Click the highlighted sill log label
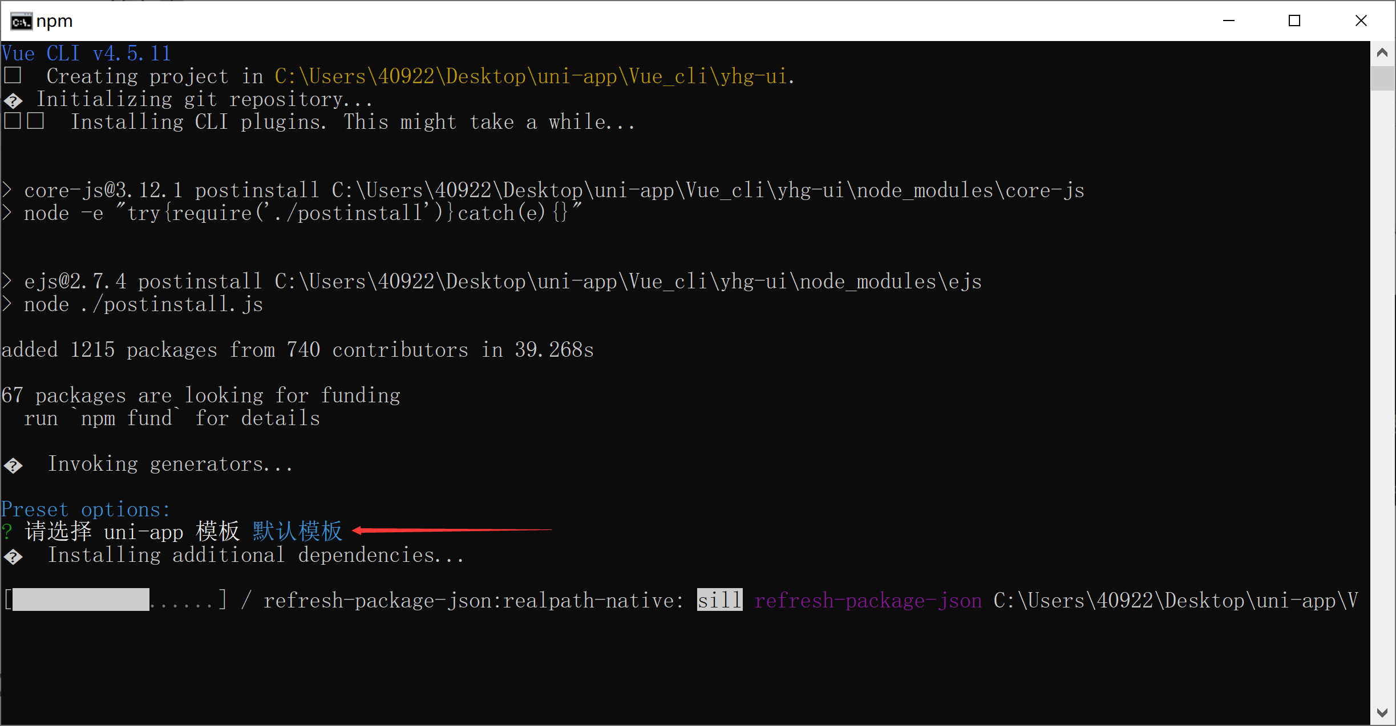The height and width of the screenshot is (726, 1396). [719, 600]
